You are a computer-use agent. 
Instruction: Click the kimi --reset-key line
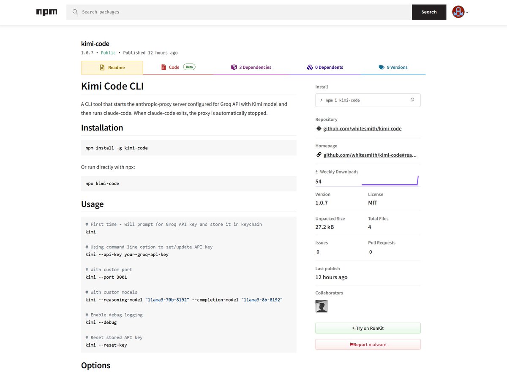click(x=106, y=345)
